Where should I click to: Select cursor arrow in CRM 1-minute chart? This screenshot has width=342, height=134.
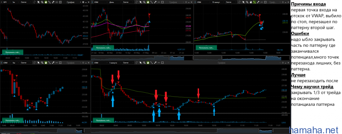tap(140, 63)
